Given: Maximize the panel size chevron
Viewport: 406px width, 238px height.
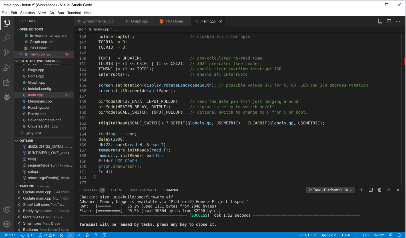Looking at the screenshot, I should point(389,190).
